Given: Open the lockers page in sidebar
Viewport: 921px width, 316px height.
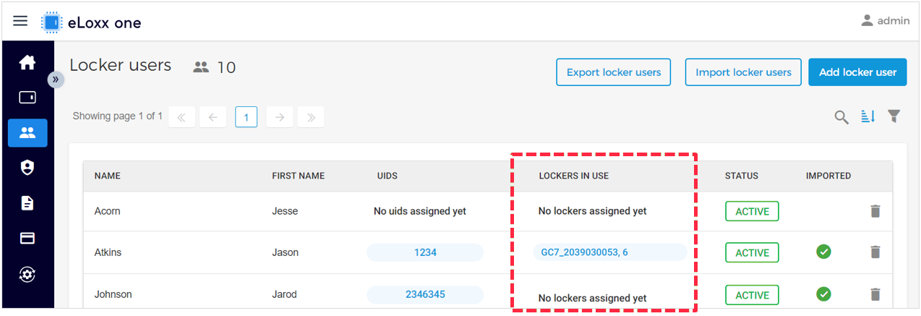Looking at the screenshot, I should click(27, 97).
